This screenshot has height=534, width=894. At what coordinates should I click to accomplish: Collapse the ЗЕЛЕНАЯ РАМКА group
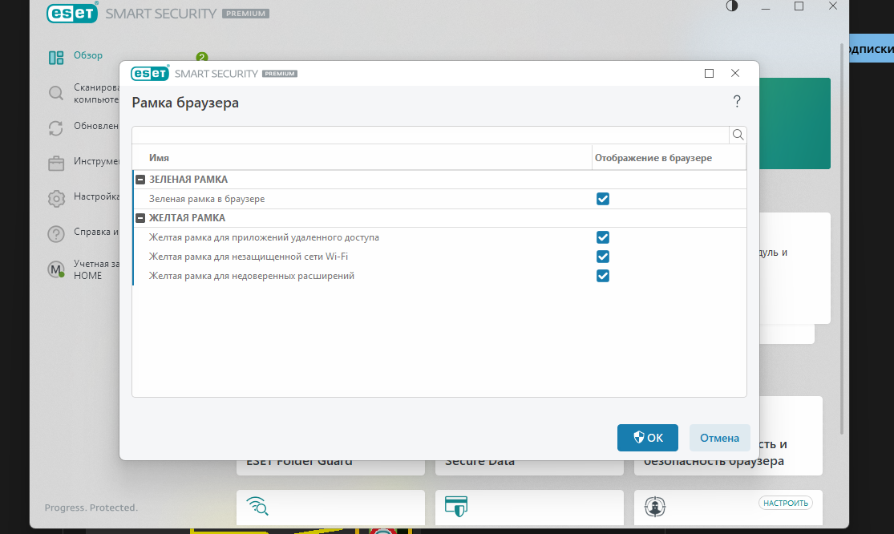point(140,180)
